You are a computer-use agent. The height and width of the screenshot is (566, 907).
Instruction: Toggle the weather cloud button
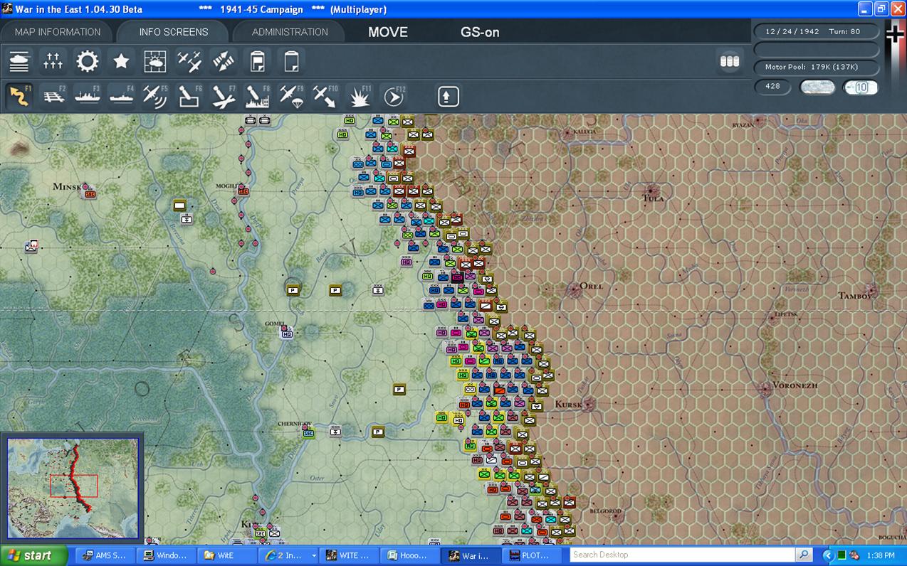[817, 87]
